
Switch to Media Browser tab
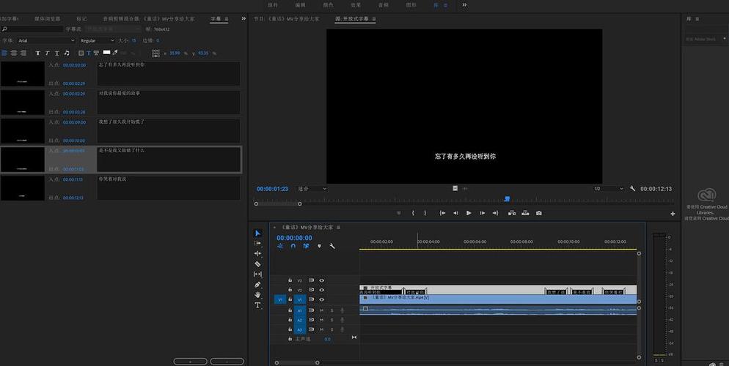[48, 19]
